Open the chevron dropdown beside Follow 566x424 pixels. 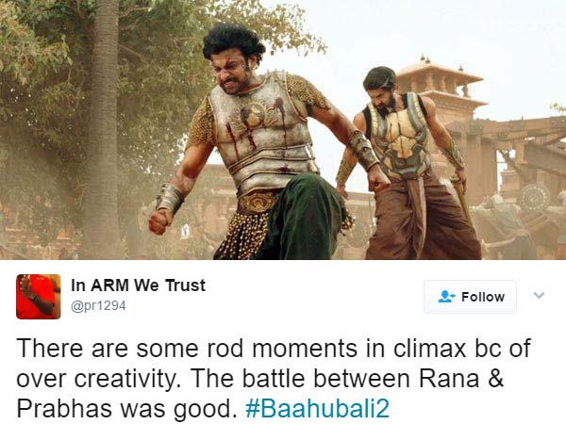[x=539, y=295]
